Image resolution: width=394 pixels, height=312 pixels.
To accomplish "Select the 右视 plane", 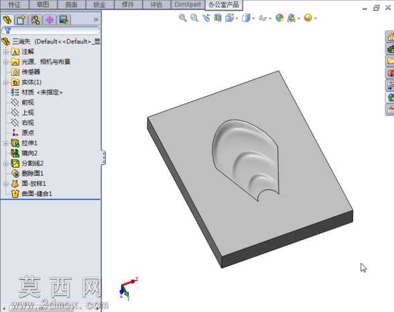I will point(23,123).
